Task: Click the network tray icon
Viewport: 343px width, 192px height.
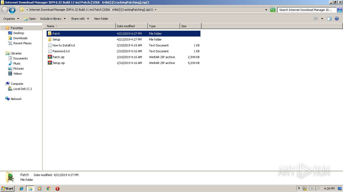Action: pos(305,189)
